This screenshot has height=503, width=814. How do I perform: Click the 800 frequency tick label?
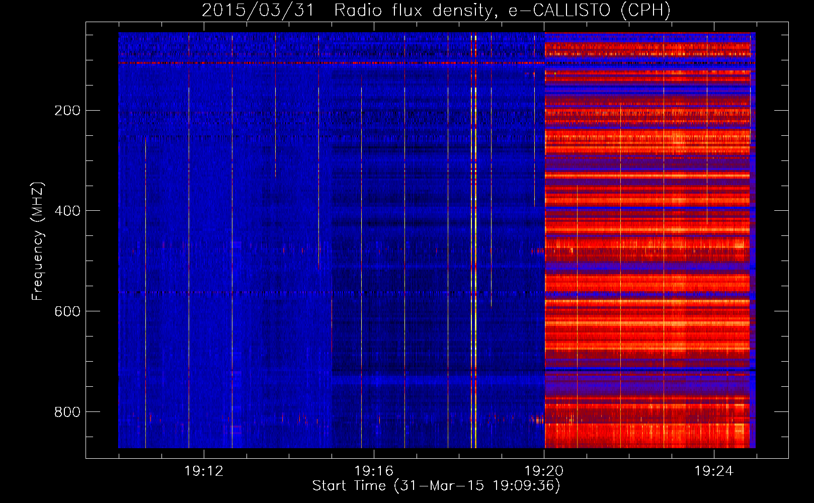click(67, 412)
